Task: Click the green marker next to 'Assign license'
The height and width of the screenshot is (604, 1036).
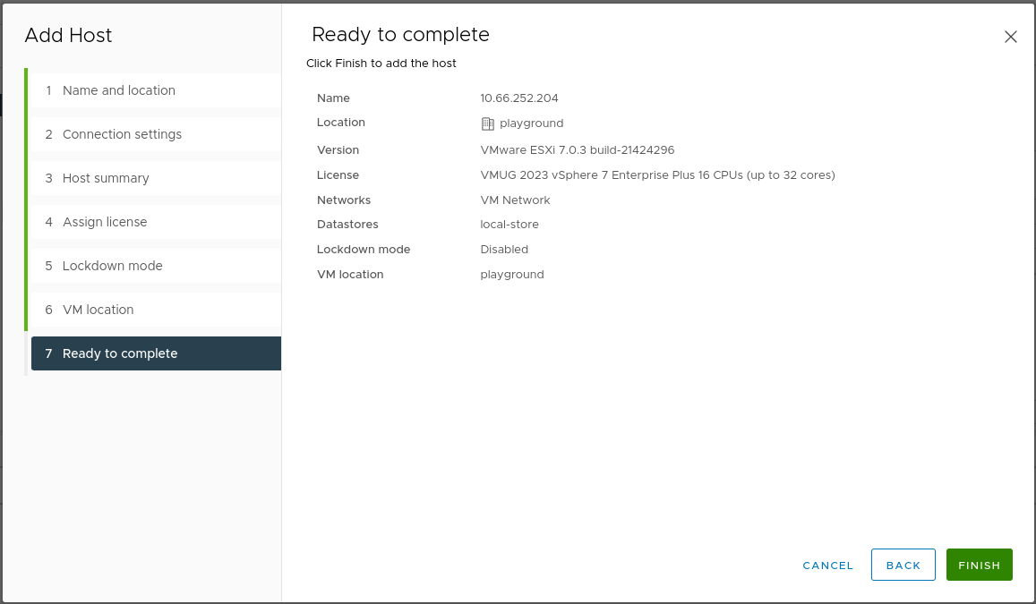Action: pyautogui.click(x=28, y=221)
